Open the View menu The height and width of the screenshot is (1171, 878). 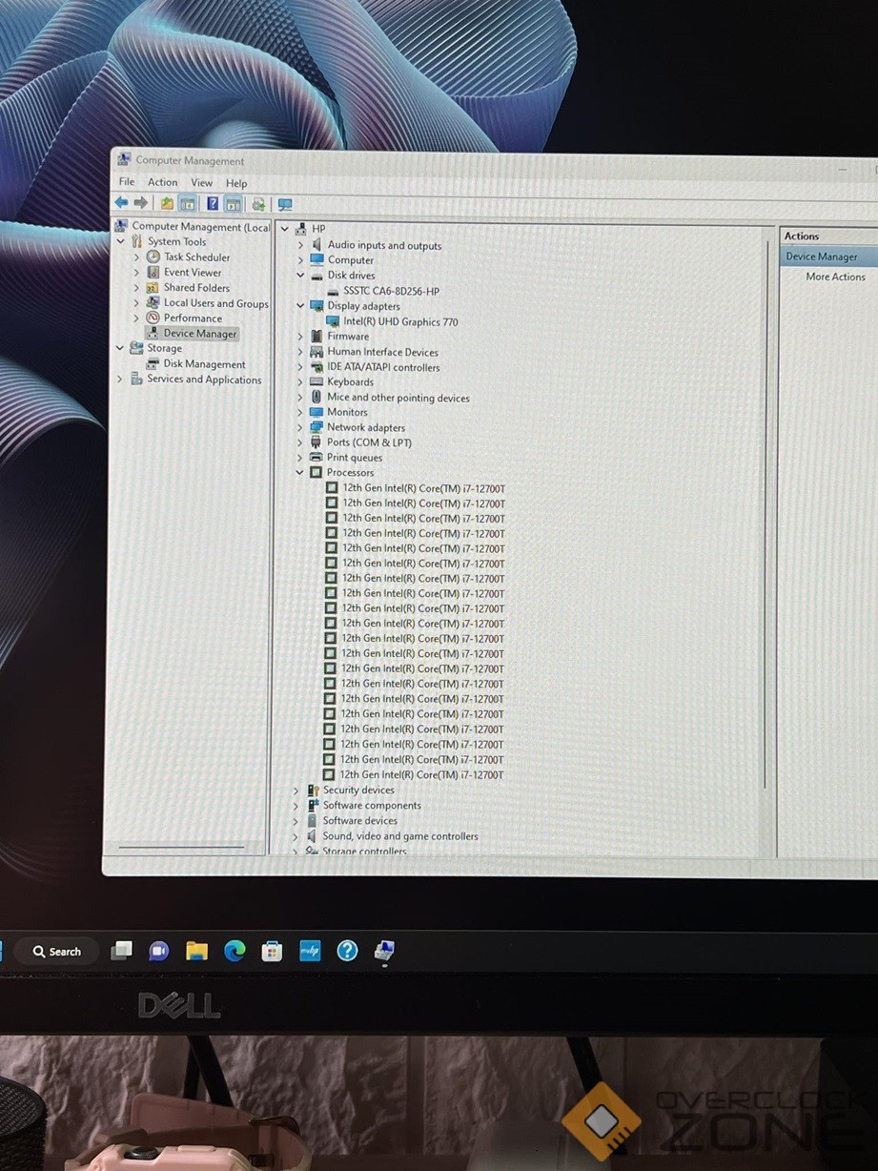201,183
